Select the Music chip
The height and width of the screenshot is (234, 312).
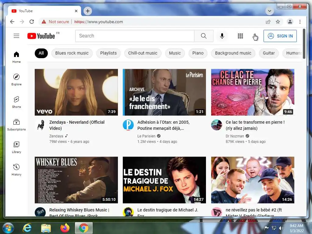(x=175, y=53)
